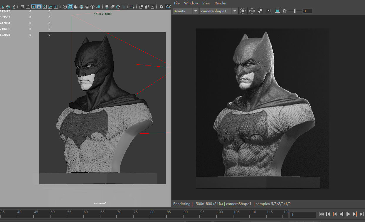This screenshot has width=365, height=222.
Task: Switch viewport to Wireframe shading
Action: click(65, 6)
